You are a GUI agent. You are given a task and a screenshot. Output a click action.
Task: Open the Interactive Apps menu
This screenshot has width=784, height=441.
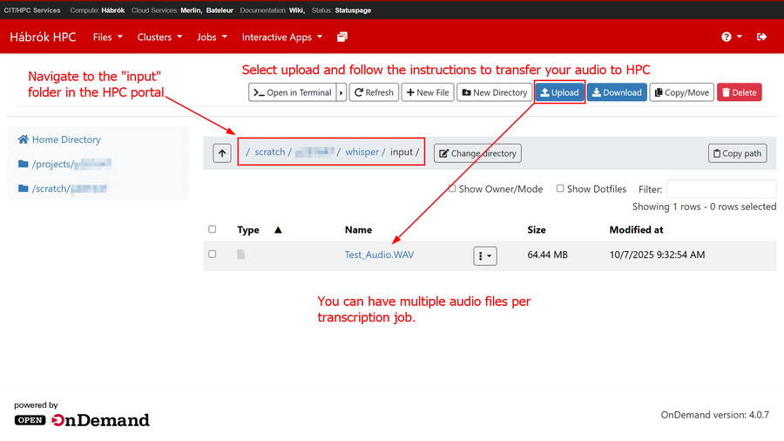282,37
